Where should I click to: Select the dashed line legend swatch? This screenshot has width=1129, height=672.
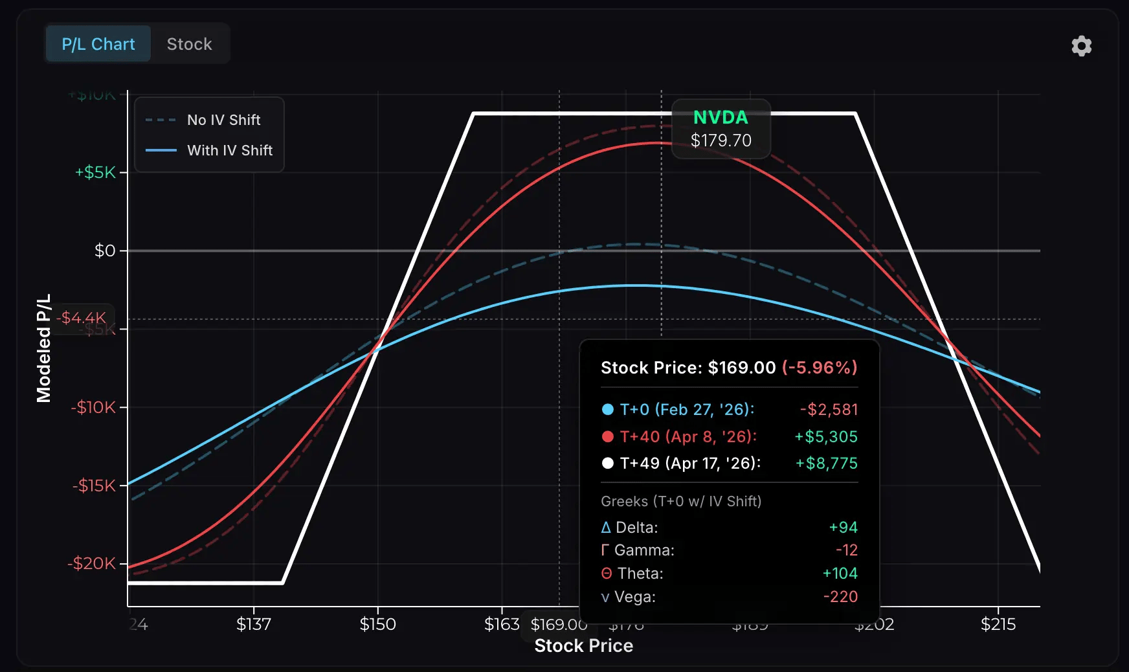tap(161, 120)
